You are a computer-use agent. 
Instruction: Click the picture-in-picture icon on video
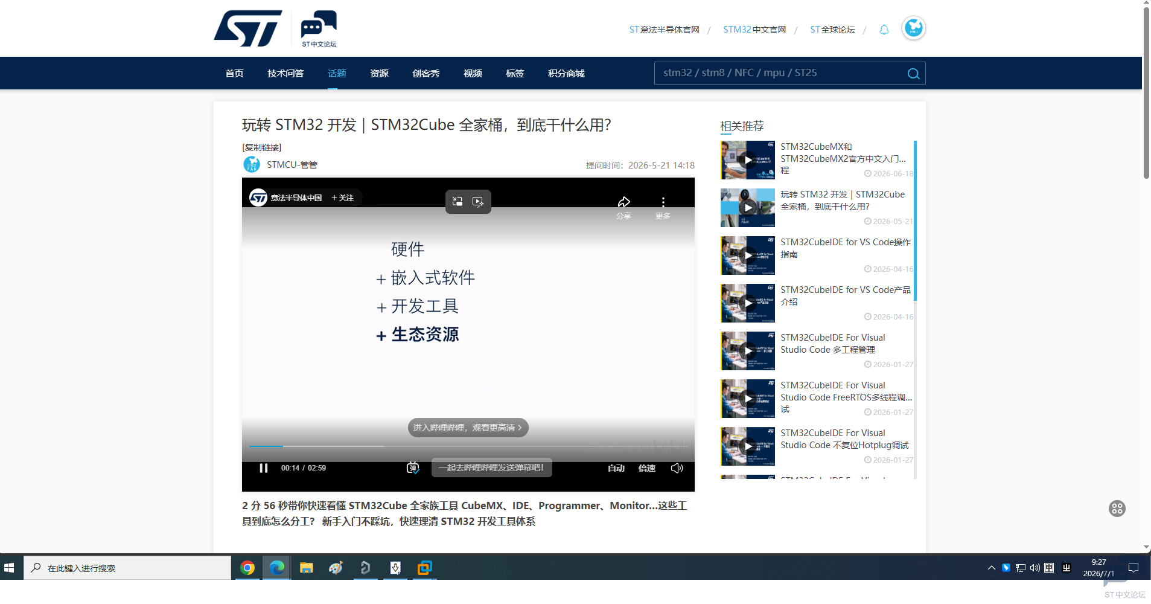[458, 202]
